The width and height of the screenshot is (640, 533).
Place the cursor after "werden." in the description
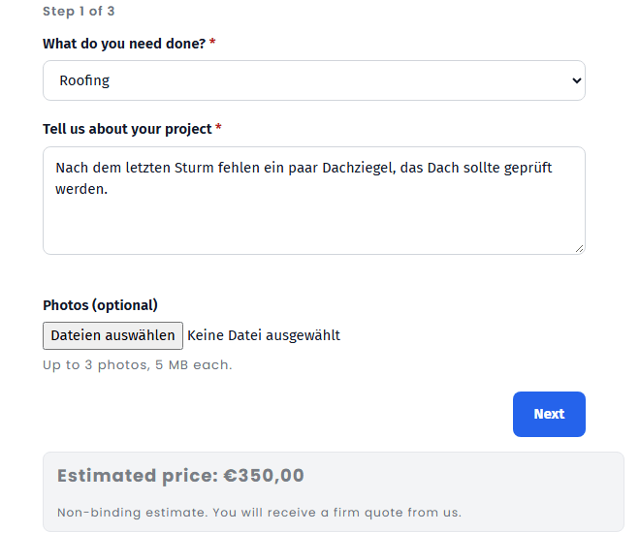coord(109,189)
